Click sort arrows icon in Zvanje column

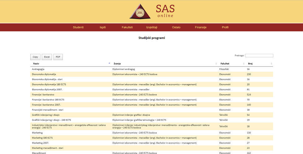coord(216,63)
